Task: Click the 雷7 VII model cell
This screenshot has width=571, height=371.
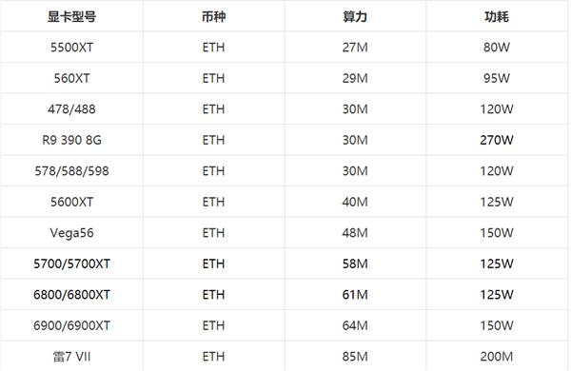Action: coord(71,357)
